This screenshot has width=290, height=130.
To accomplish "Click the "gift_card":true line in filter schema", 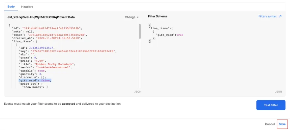I will point(169,35).
